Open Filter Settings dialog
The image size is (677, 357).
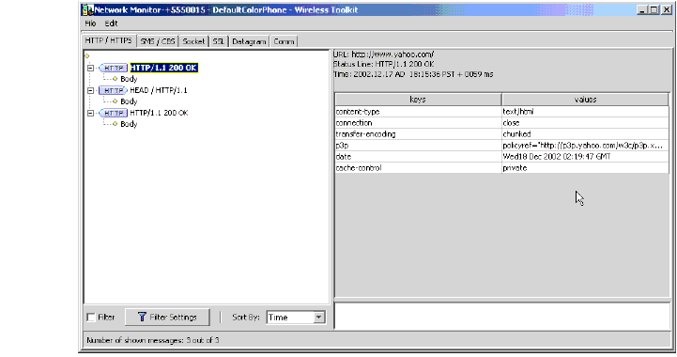pos(167,318)
